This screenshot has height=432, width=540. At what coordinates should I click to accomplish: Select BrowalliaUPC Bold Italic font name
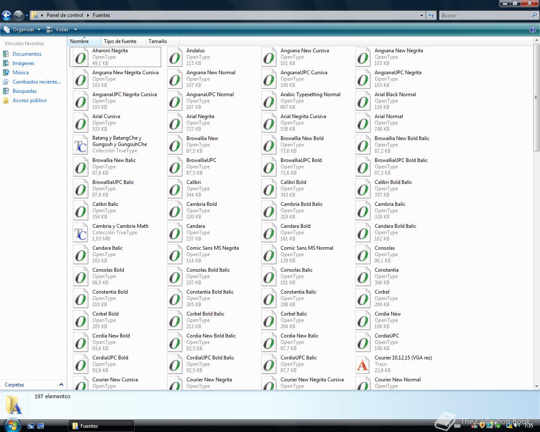pyautogui.click(x=401, y=160)
